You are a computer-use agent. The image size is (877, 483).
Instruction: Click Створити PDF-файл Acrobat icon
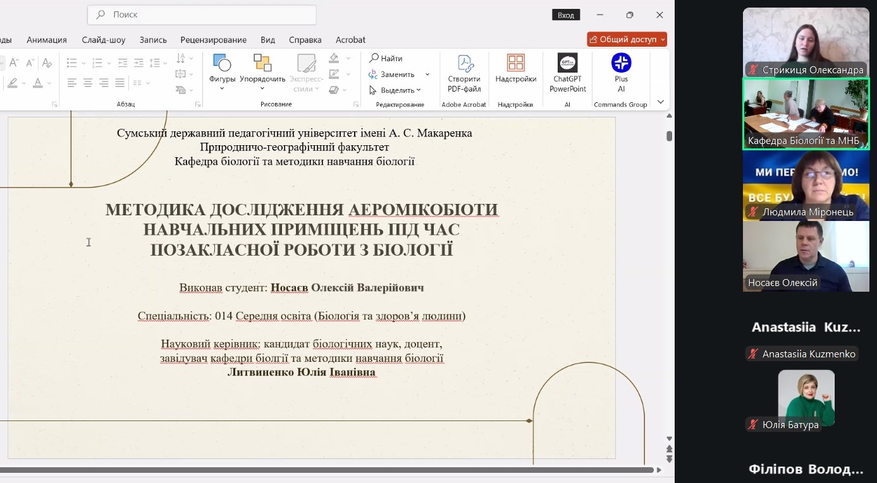[x=464, y=63]
